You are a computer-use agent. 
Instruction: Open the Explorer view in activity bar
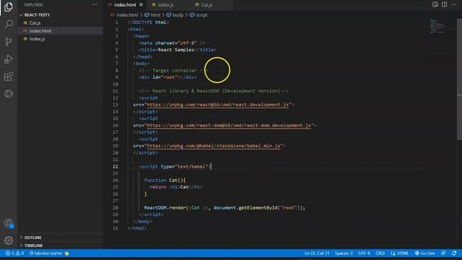pos(9,6)
